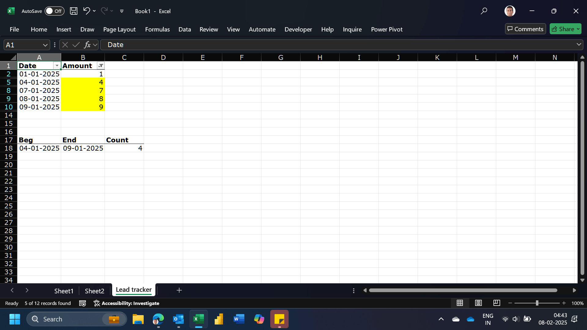
Task: Switch to Normal view status icon
Action: pyautogui.click(x=460, y=303)
